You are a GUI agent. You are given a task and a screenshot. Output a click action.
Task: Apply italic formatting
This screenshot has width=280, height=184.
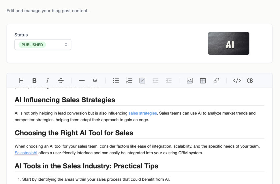[x=47, y=81]
